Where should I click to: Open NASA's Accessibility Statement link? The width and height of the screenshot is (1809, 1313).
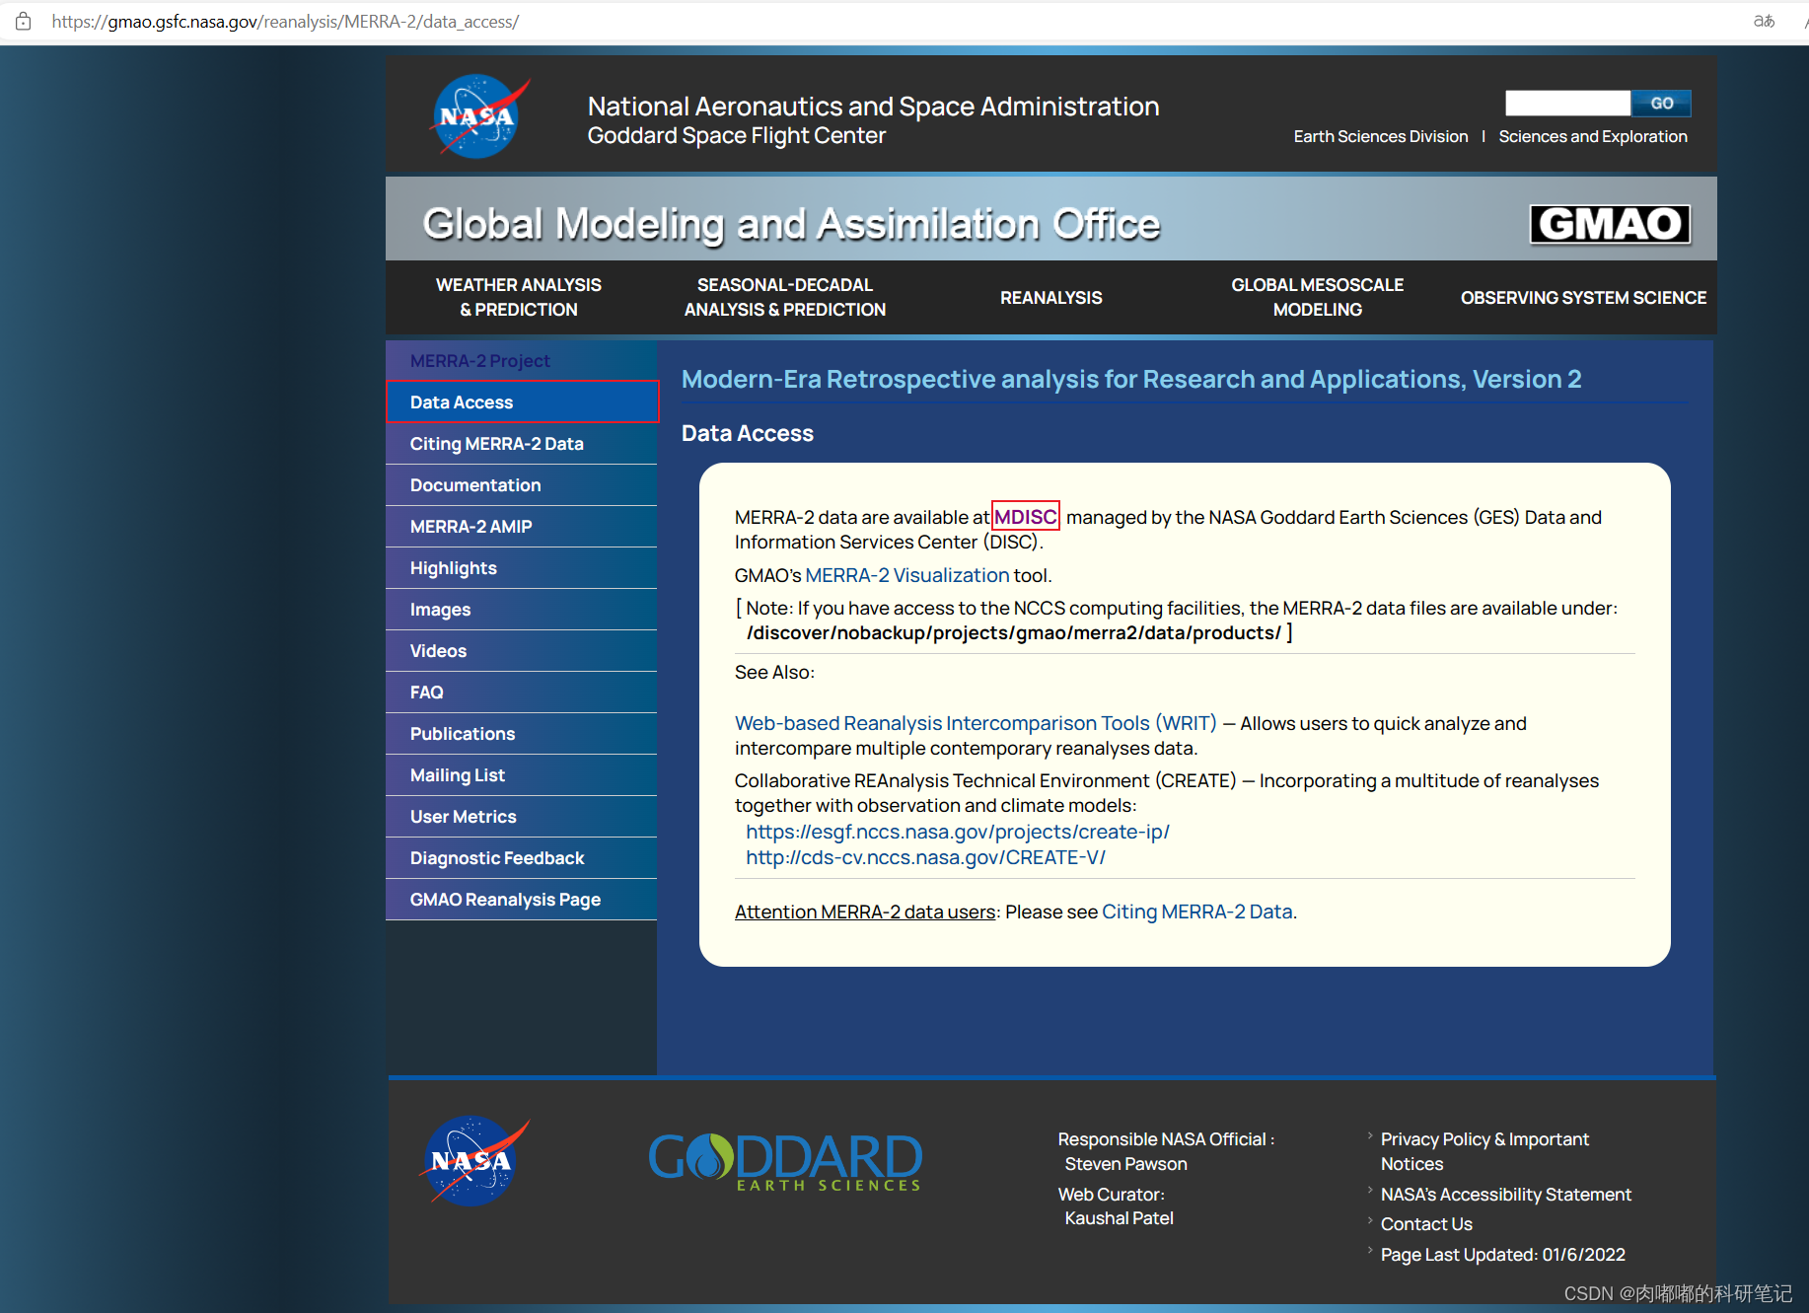pos(1505,1195)
